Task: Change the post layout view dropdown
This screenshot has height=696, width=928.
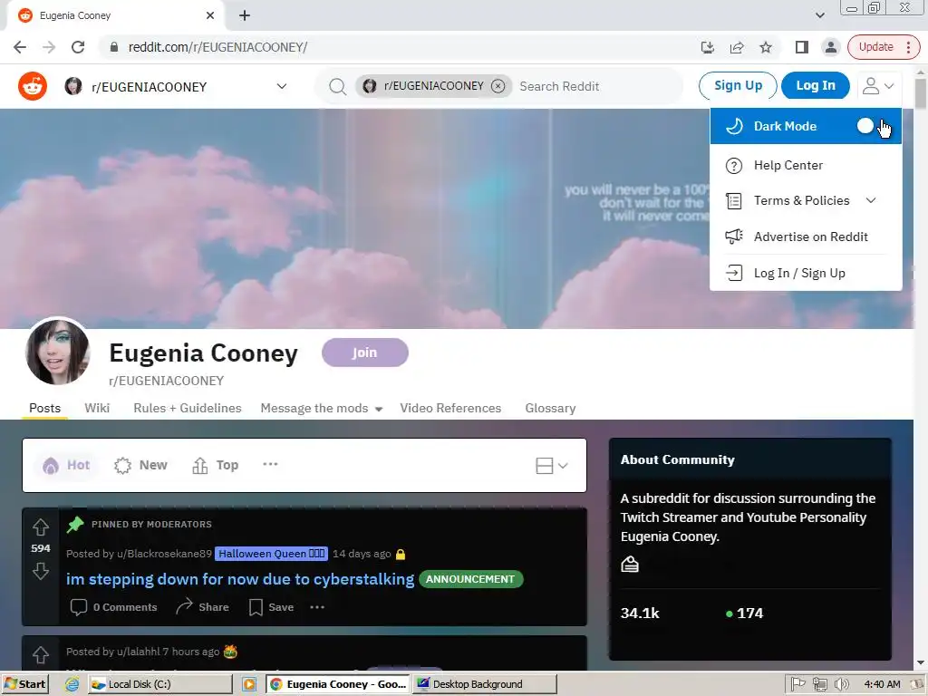Action: click(552, 466)
